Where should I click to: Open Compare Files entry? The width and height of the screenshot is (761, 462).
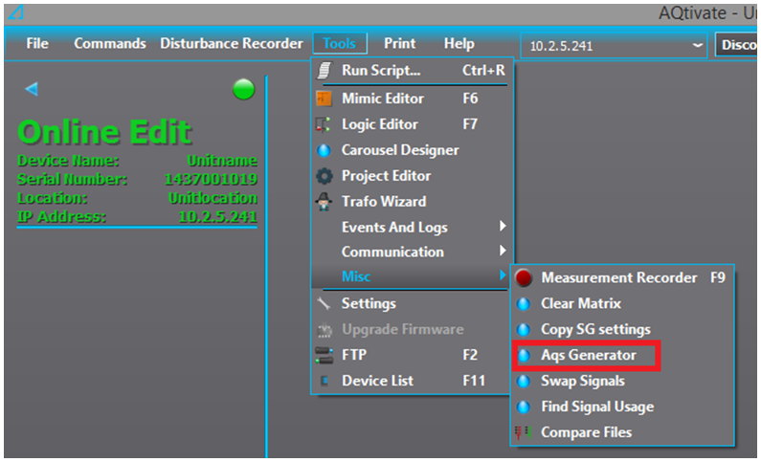(622, 432)
